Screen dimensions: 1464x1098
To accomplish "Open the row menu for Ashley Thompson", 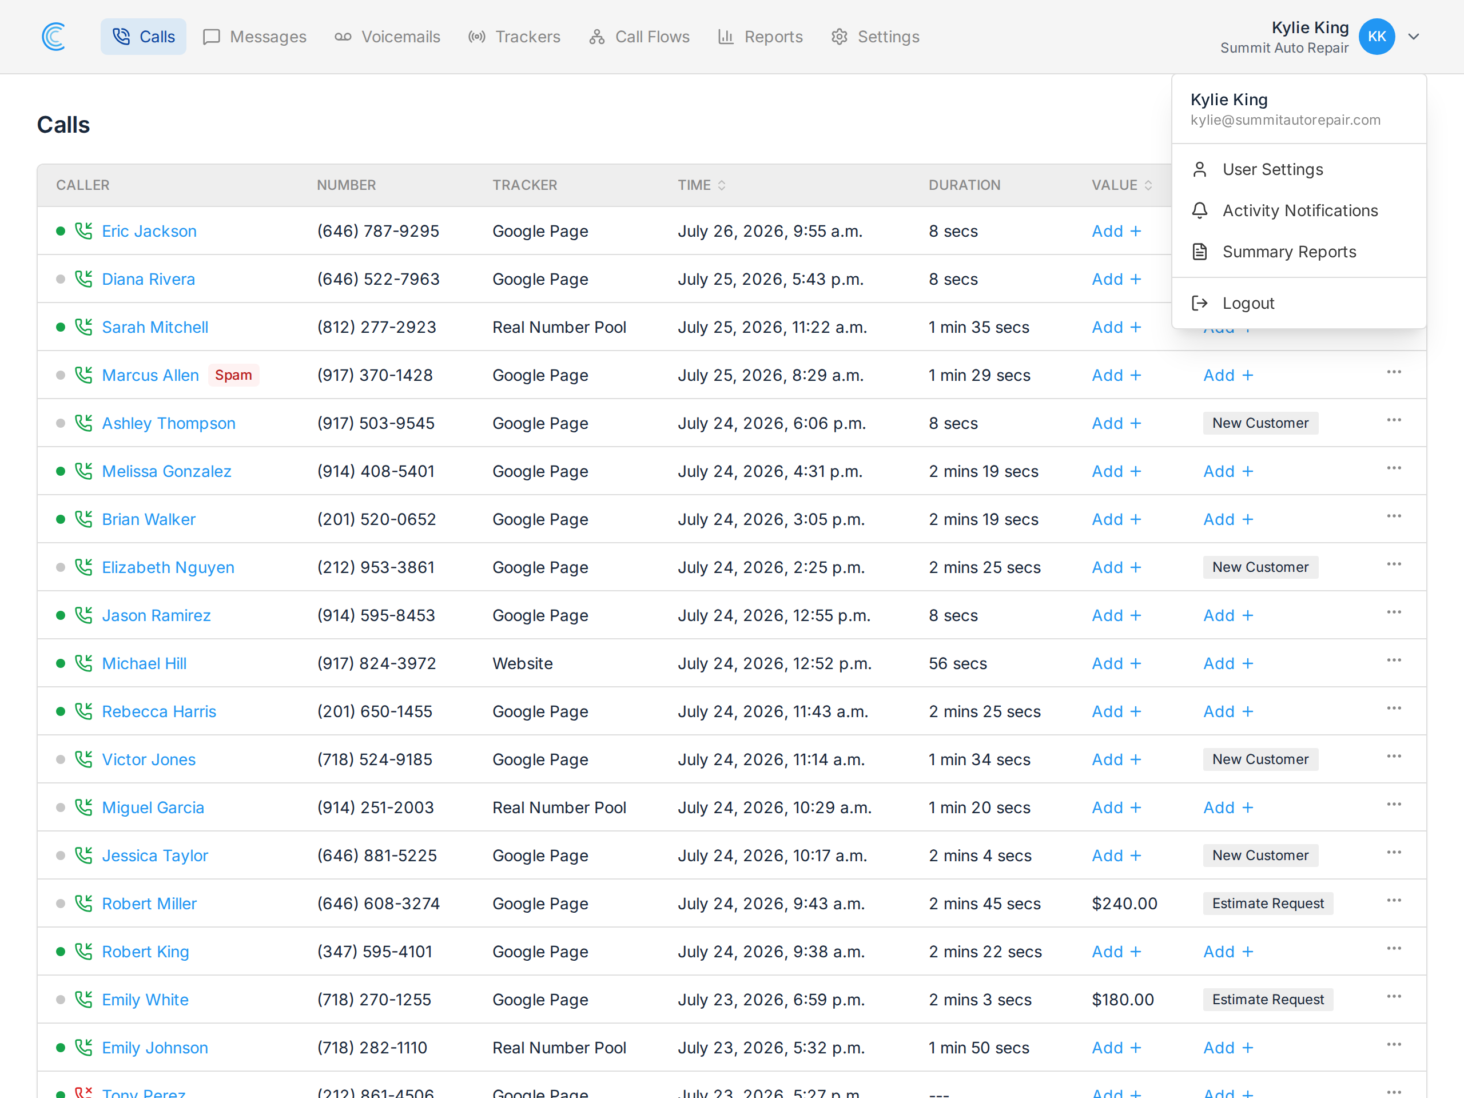I will (1394, 420).
